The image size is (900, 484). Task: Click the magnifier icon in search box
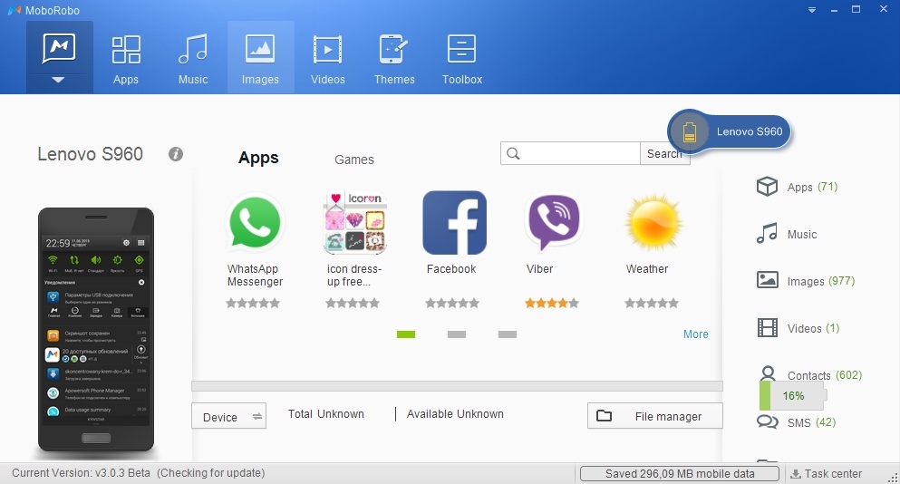(513, 153)
